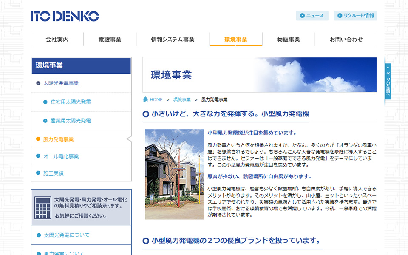Open the ニュース button
The image size is (408, 255).
point(312,16)
